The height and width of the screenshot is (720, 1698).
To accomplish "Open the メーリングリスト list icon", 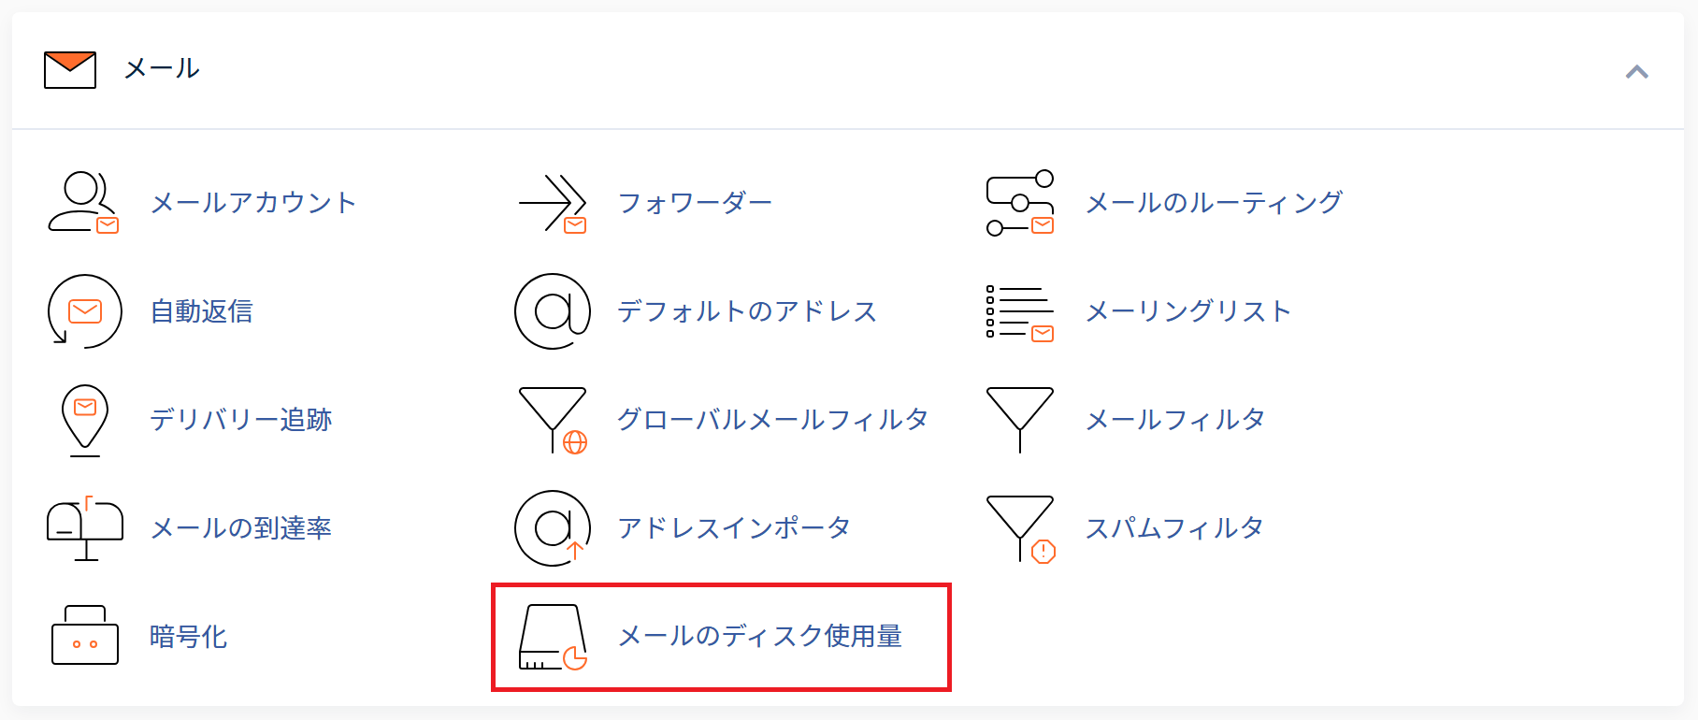I will pyautogui.click(x=1020, y=312).
